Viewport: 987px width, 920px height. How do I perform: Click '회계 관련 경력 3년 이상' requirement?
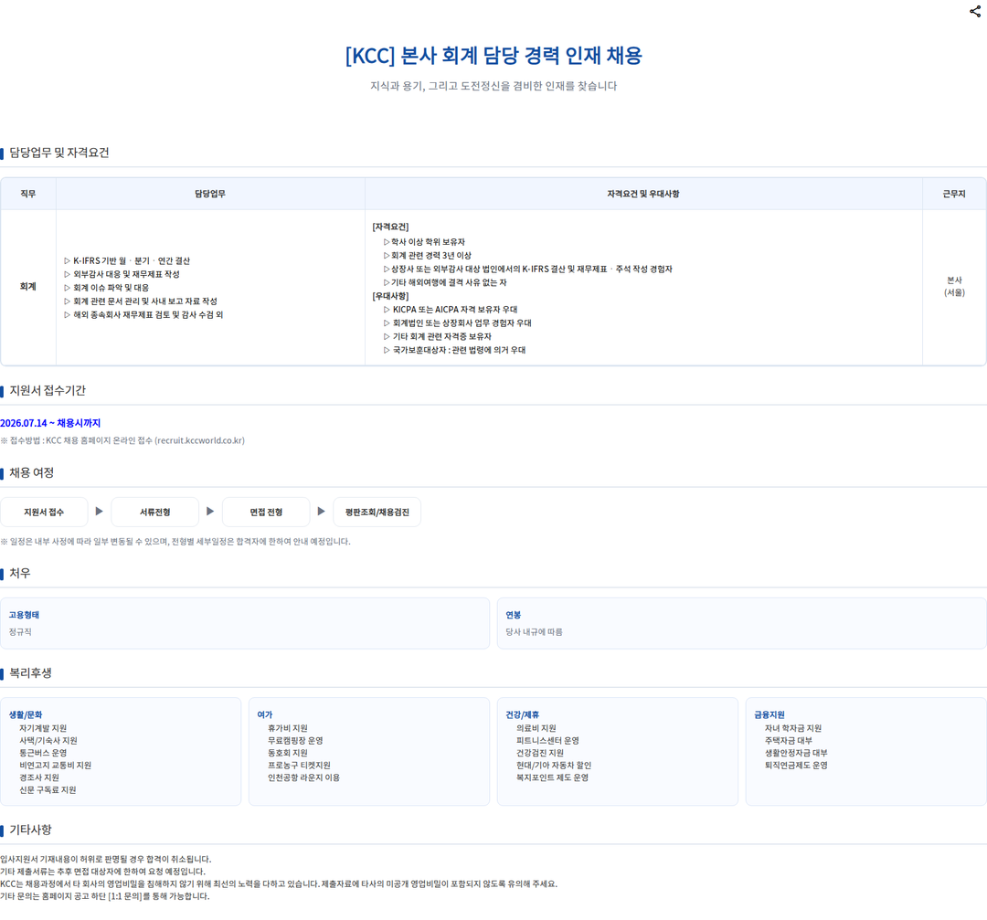pos(428,256)
